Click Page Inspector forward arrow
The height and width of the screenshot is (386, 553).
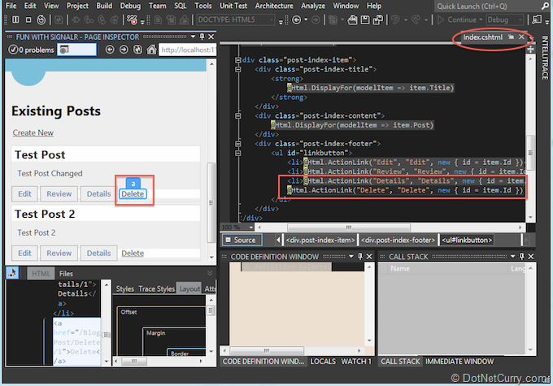(x=124, y=50)
